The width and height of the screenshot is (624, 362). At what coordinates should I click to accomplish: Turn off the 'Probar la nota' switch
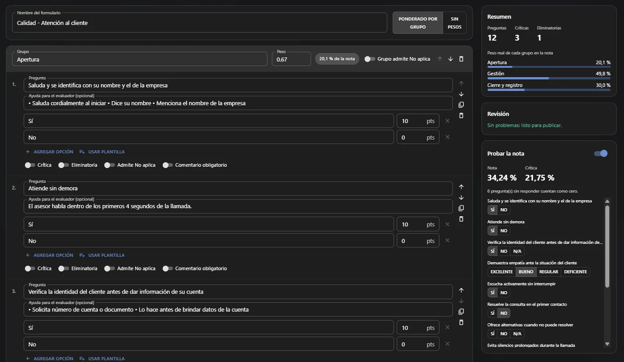coord(601,153)
